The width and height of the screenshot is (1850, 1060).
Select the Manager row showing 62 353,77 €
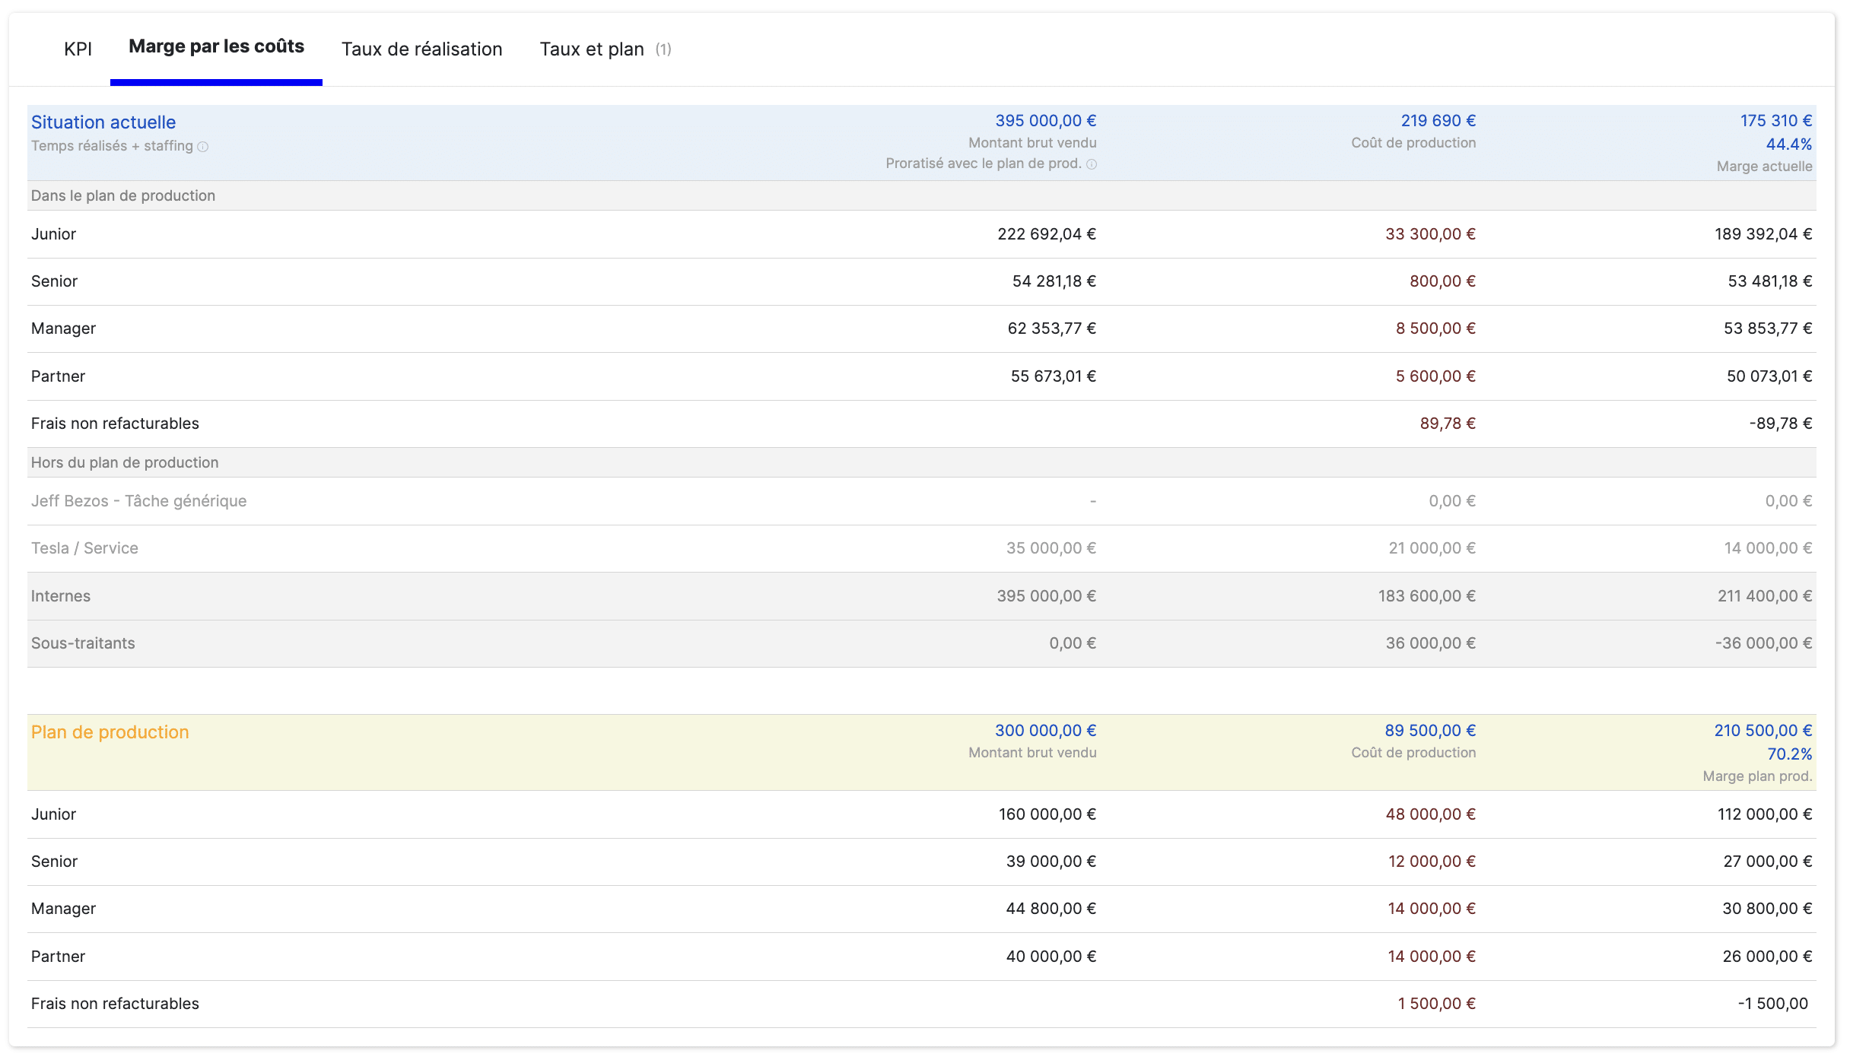coord(921,328)
